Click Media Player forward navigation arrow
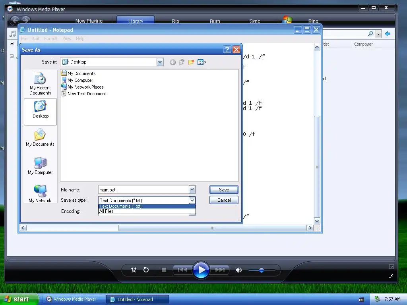The image size is (407, 305). (26, 20)
